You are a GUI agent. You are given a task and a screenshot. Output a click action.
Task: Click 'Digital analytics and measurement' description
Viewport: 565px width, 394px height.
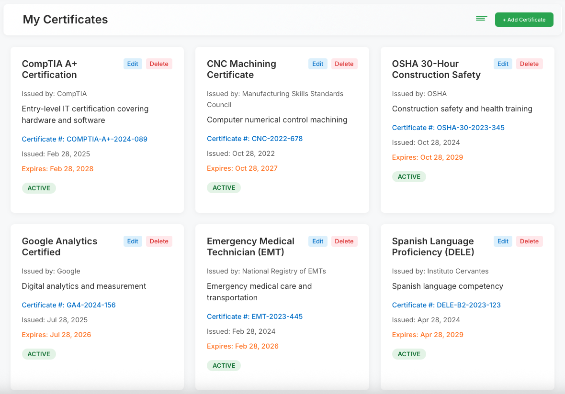click(84, 286)
